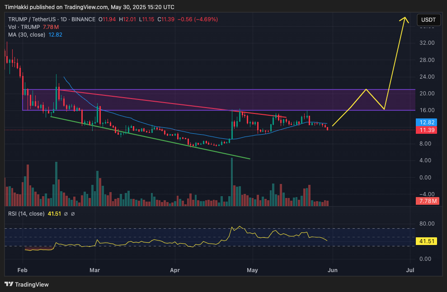Select the green descending support trendline
The height and width of the screenshot is (292, 447).
pyautogui.click(x=150, y=138)
